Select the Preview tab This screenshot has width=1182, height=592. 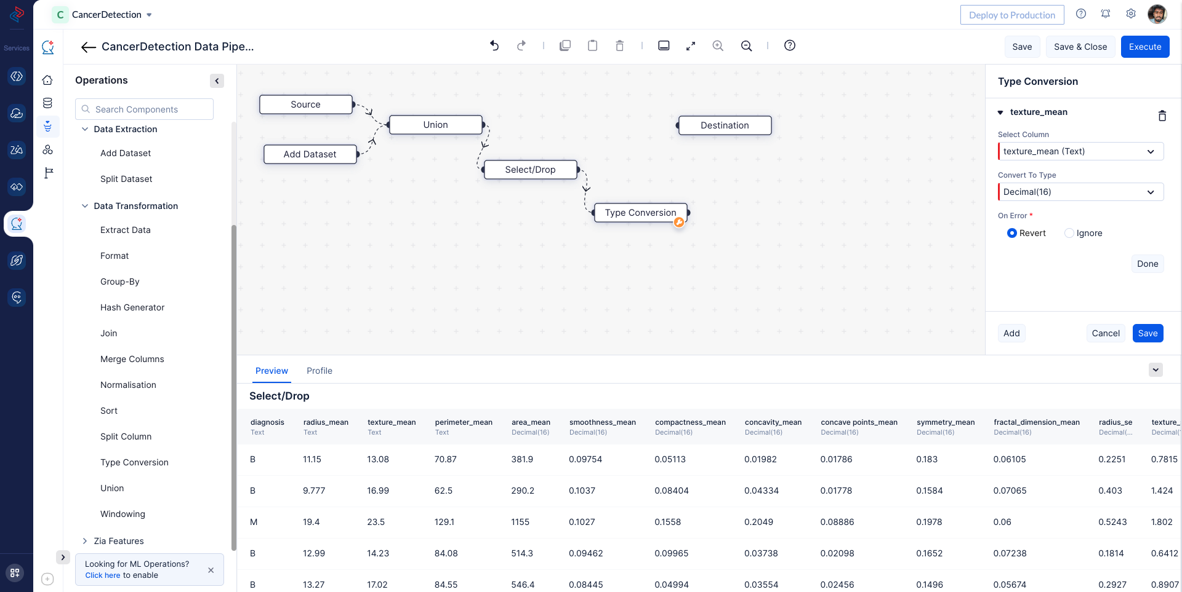tap(271, 371)
